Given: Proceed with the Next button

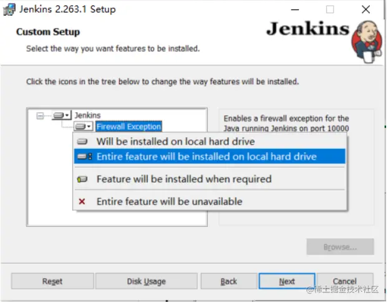Looking at the screenshot, I should pos(287,281).
